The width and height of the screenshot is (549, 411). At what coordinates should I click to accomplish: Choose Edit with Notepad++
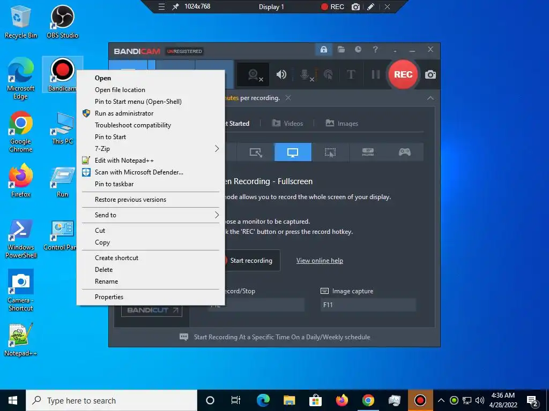pos(151,161)
